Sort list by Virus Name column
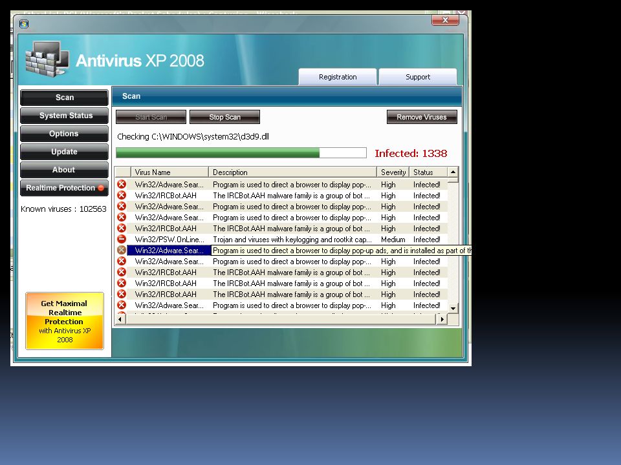 169,172
